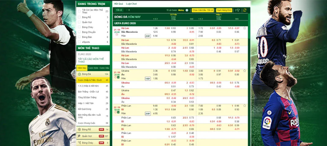
Task: Pick Áo full-time 1X2 odds 3.65
Action: [x=155, y=75]
